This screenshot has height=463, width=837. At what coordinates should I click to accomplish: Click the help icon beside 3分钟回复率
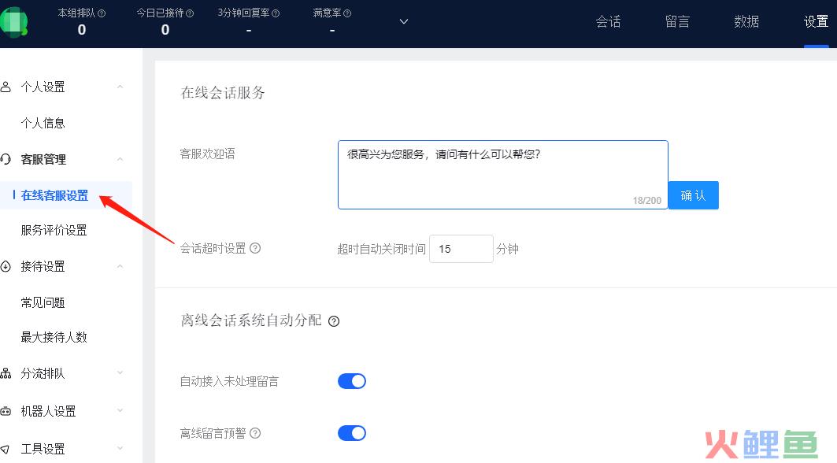[x=276, y=13]
